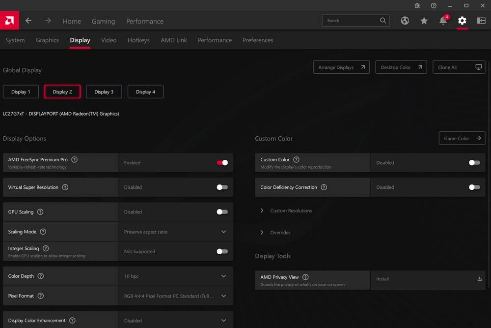Open Game Color button
Viewport: 491px width, 328px height.
[462, 138]
